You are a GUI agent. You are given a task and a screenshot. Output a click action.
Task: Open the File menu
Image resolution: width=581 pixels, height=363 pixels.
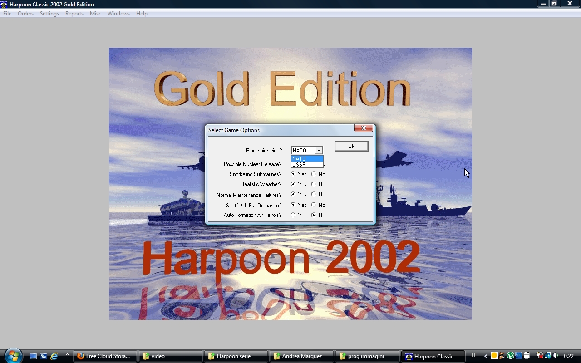(x=7, y=14)
